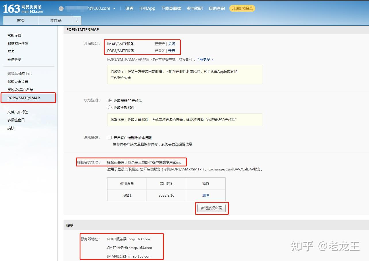Enable 开启客户端删除邮件提醒 checkbox

pyautogui.click(x=109, y=137)
